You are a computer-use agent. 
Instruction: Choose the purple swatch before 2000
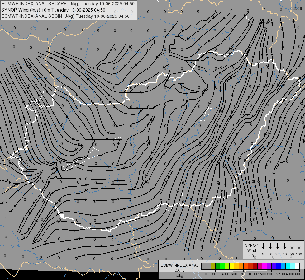(x=269, y=266)
